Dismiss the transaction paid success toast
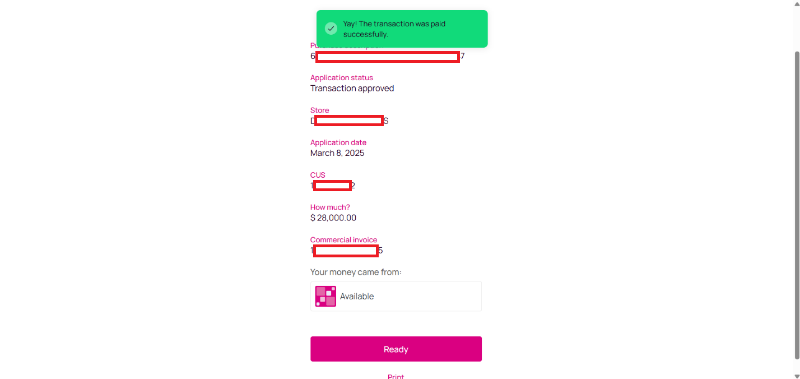The width and height of the screenshot is (800, 379). 402,29
